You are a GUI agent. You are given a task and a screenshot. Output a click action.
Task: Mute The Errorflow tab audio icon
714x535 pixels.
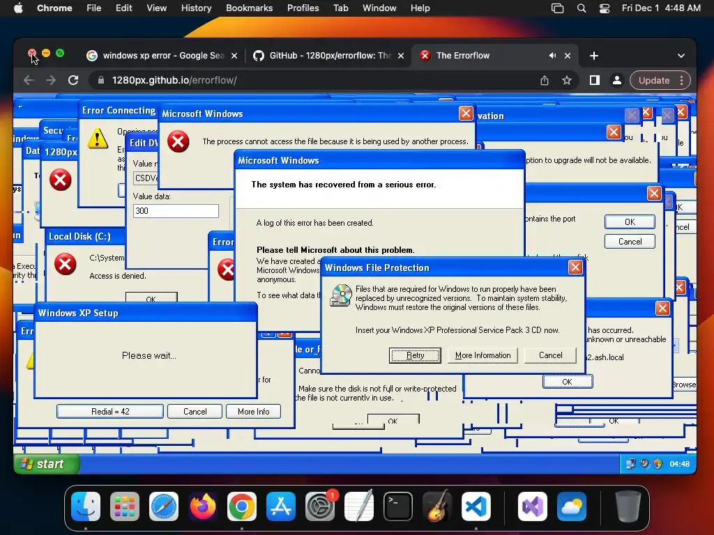click(x=552, y=56)
